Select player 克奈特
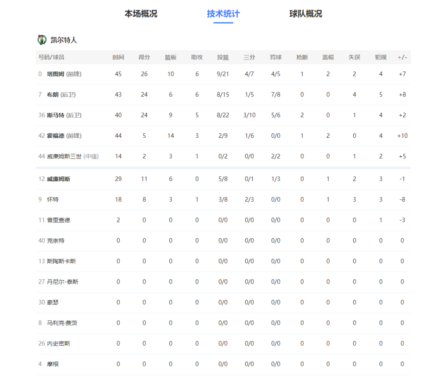The width and height of the screenshot is (441, 376). [56, 241]
